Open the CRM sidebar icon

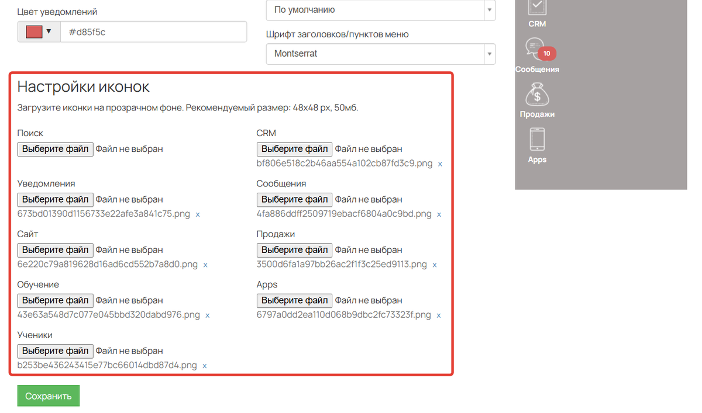(x=537, y=7)
